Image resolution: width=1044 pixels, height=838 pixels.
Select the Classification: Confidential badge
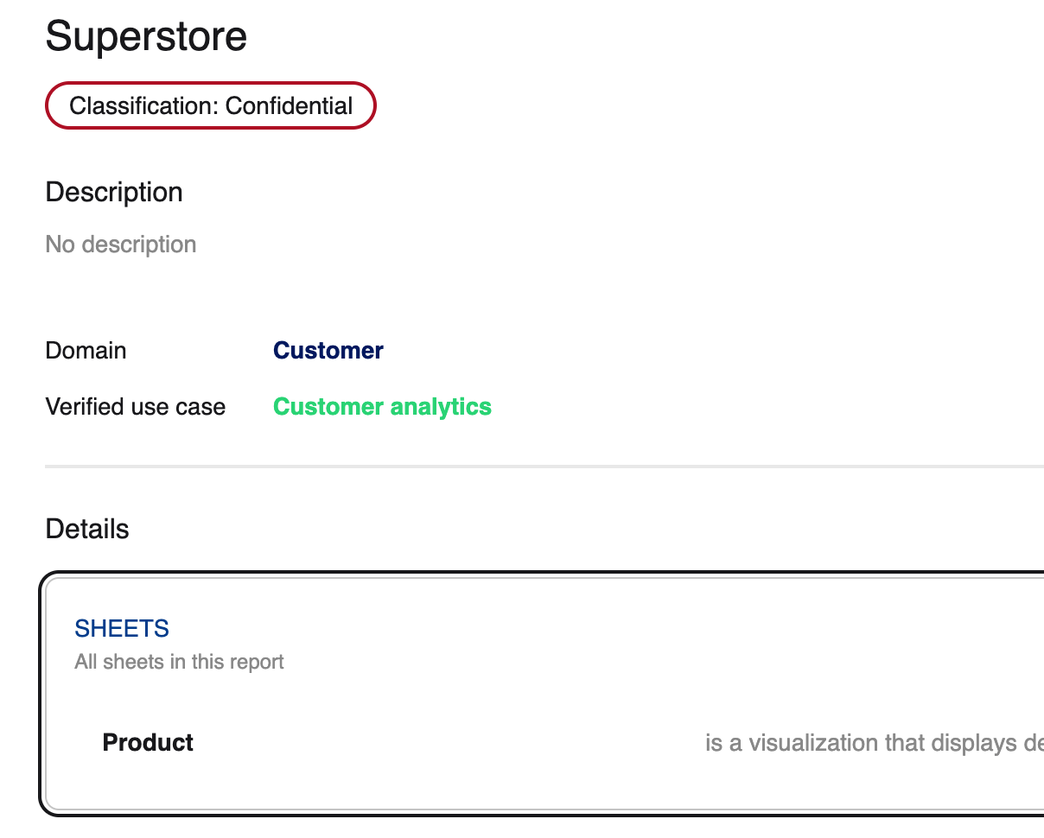click(x=210, y=106)
